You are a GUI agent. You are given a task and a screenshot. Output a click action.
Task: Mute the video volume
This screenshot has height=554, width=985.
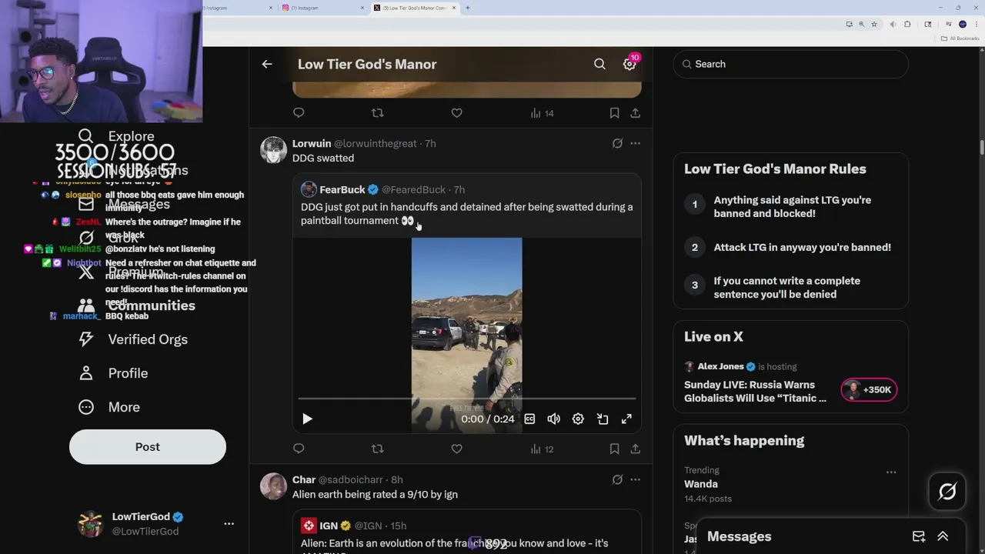[x=553, y=419]
